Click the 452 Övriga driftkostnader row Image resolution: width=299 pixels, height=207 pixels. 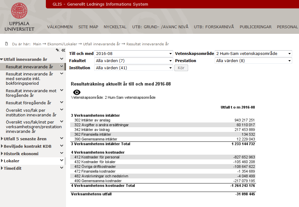click(163, 167)
